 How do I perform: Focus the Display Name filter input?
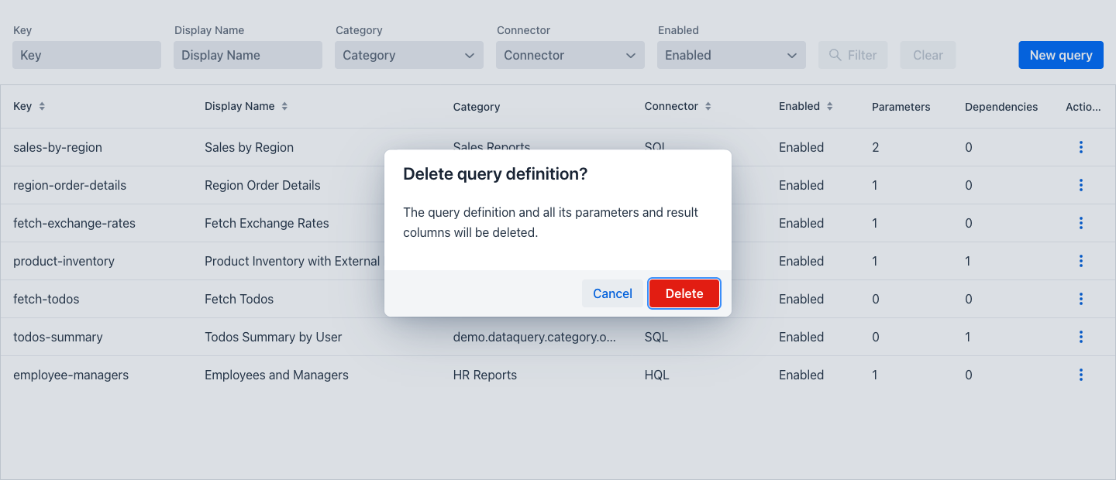pos(248,55)
